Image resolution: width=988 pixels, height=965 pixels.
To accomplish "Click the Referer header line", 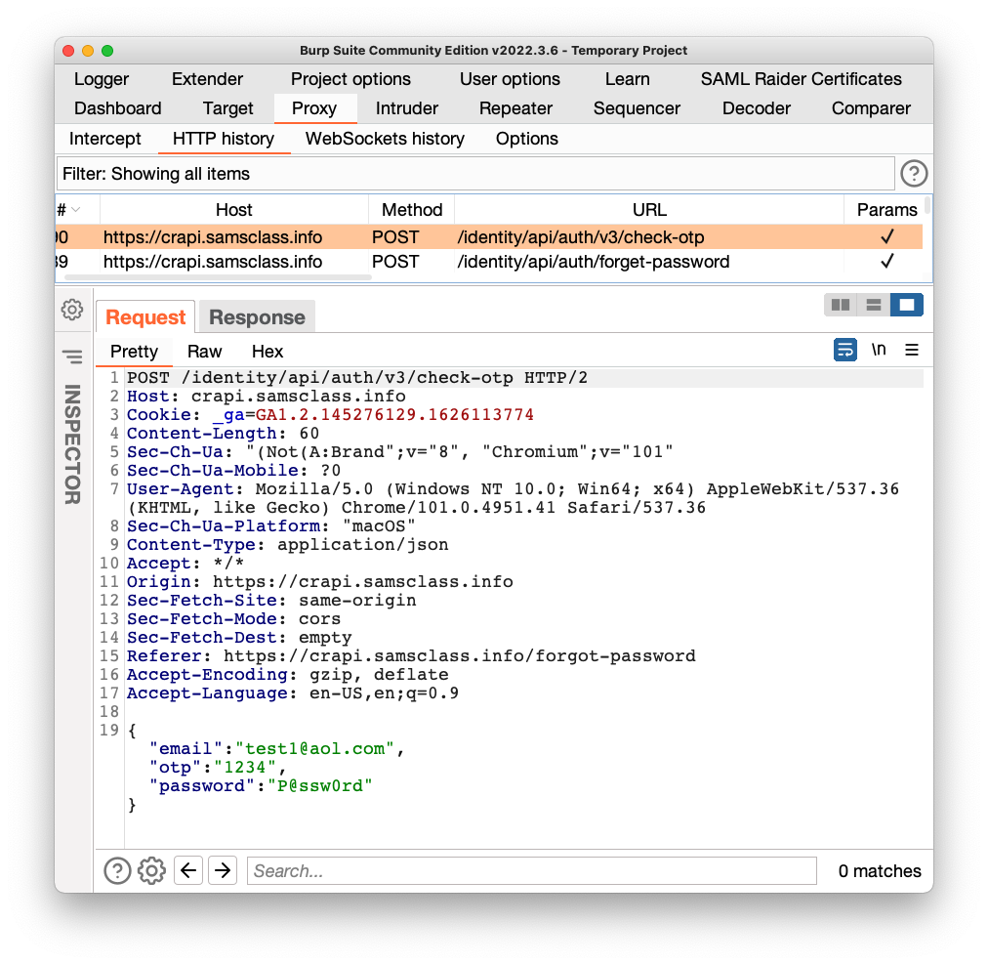I will click(x=411, y=656).
